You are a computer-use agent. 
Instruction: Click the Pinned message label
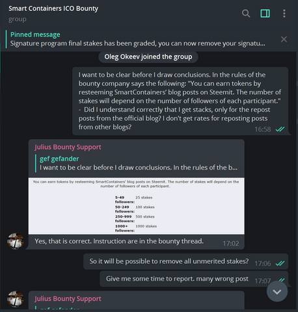point(35,34)
